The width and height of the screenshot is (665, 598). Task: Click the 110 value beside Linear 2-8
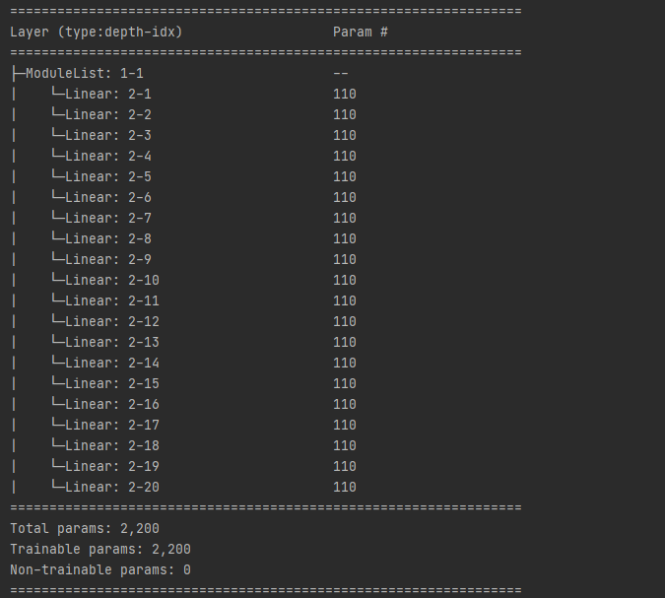tap(345, 238)
